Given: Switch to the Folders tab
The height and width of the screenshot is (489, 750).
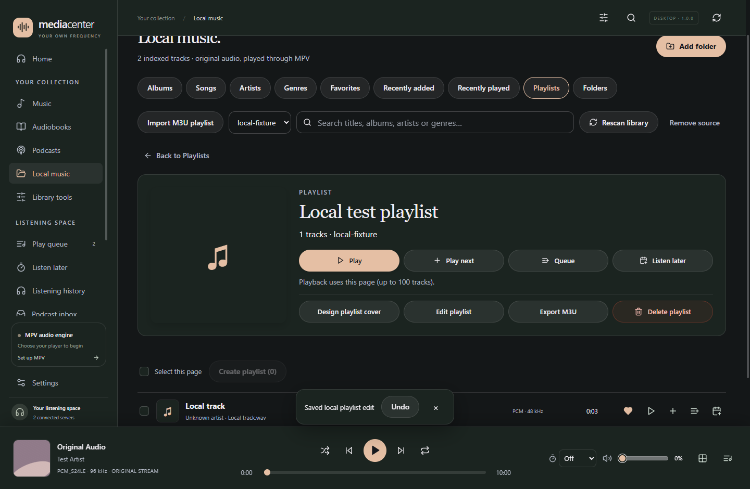Looking at the screenshot, I should click(x=595, y=88).
